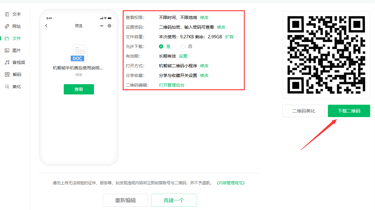The width and height of the screenshot is (375, 210).
Task: Click 二维码加密，输入密码可查看 text
Action: 186,27
